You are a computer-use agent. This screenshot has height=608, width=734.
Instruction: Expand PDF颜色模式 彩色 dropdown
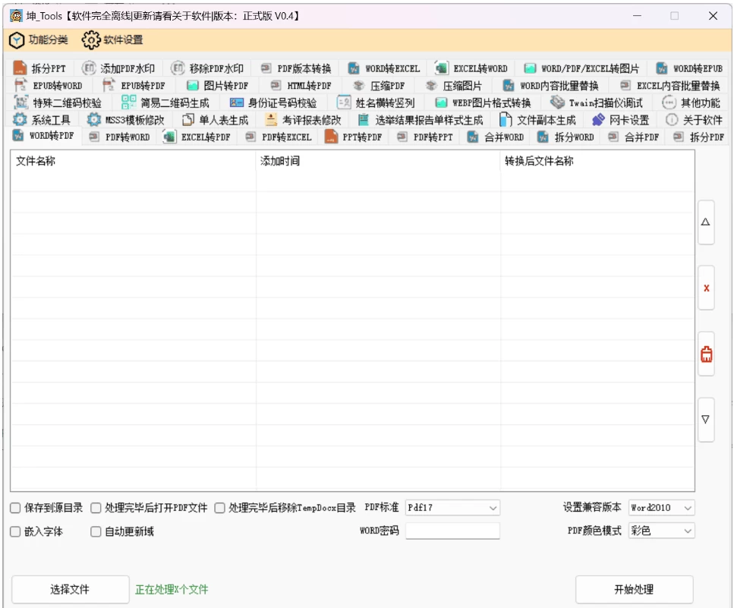[x=661, y=531]
